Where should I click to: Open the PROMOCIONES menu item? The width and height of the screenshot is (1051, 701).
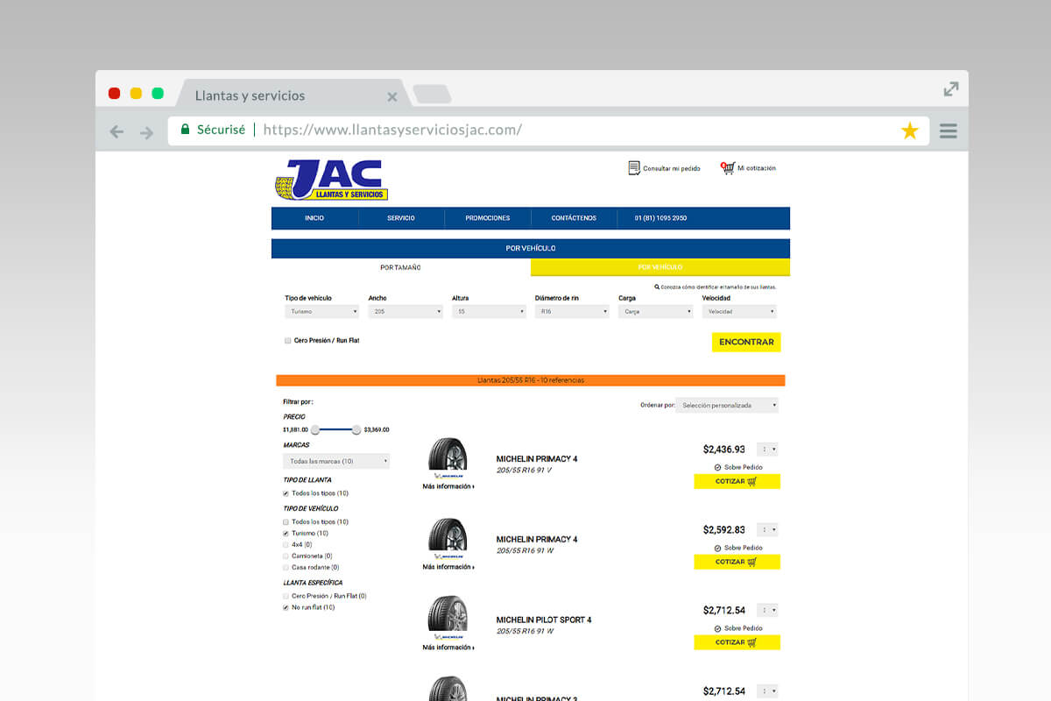point(488,218)
